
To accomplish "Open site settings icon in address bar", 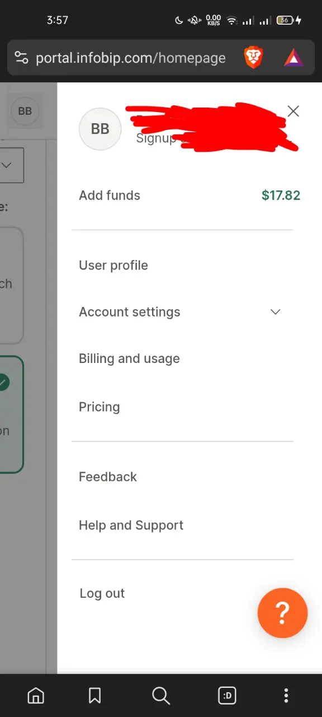I will (x=21, y=58).
